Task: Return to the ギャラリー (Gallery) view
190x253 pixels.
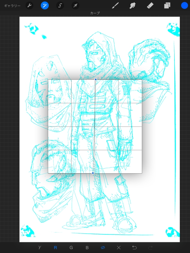Action: coord(12,6)
